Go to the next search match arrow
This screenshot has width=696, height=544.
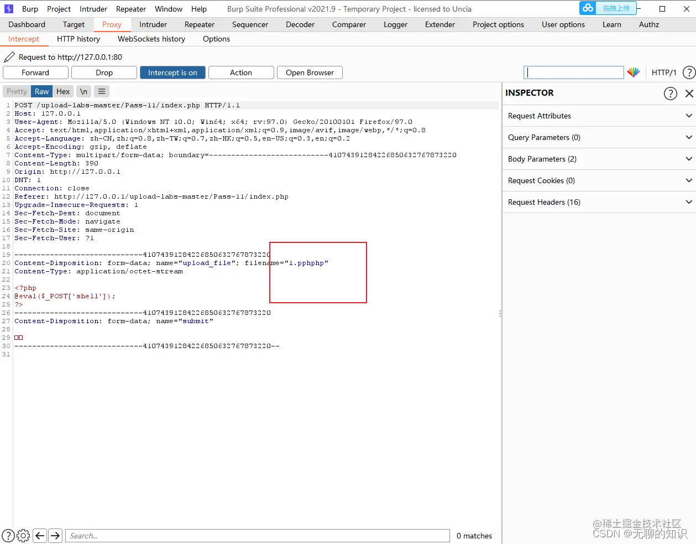pos(55,535)
